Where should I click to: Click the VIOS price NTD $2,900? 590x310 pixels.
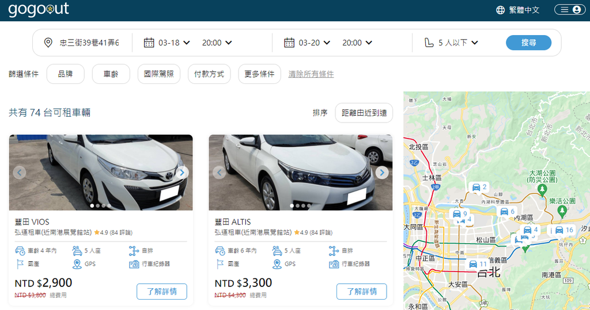tap(43, 283)
